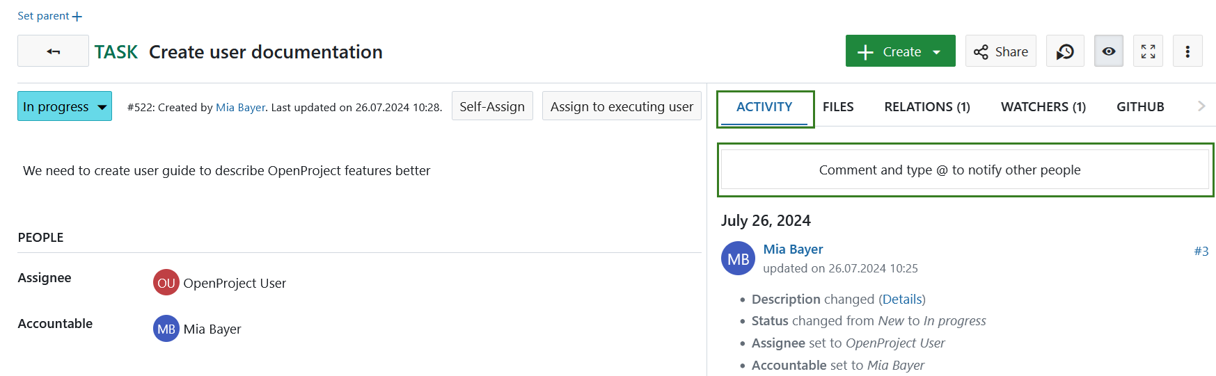Click the MB accountable avatar

click(x=166, y=329)
